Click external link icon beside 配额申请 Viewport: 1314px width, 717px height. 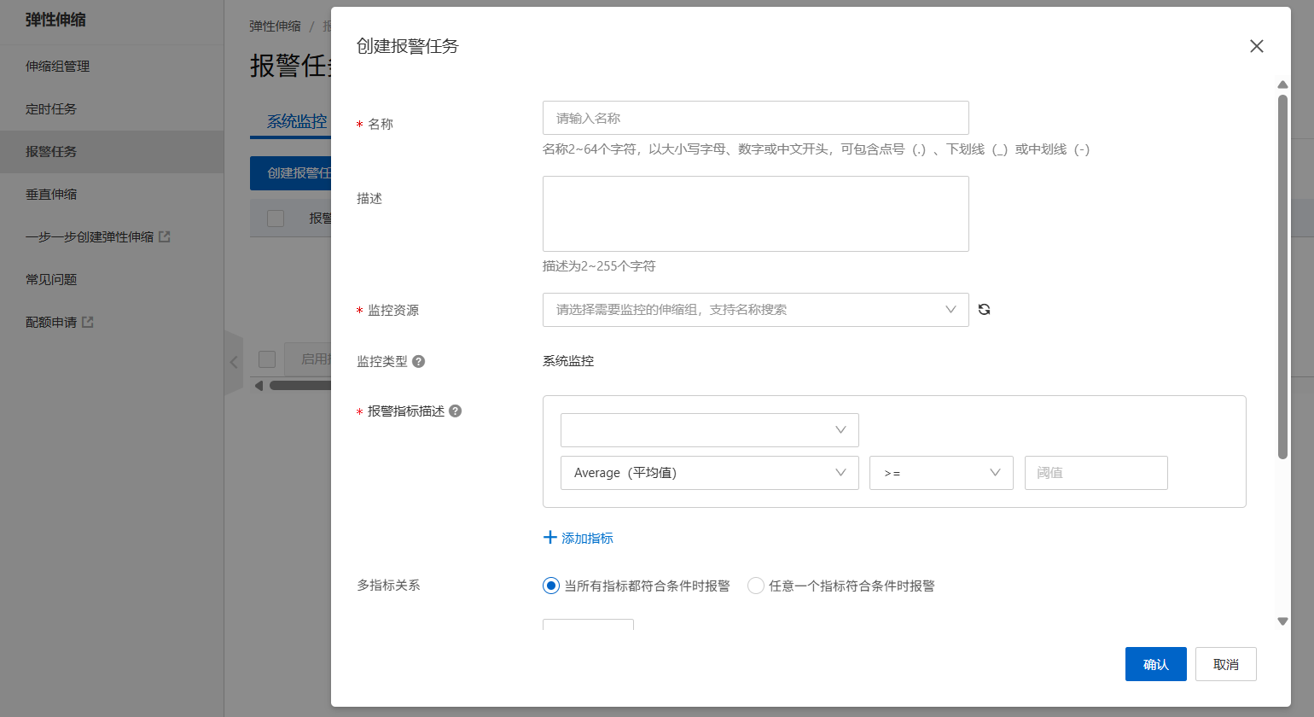point(87,322)
